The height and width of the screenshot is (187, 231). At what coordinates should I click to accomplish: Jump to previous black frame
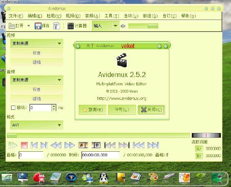(x=110, y=145)
